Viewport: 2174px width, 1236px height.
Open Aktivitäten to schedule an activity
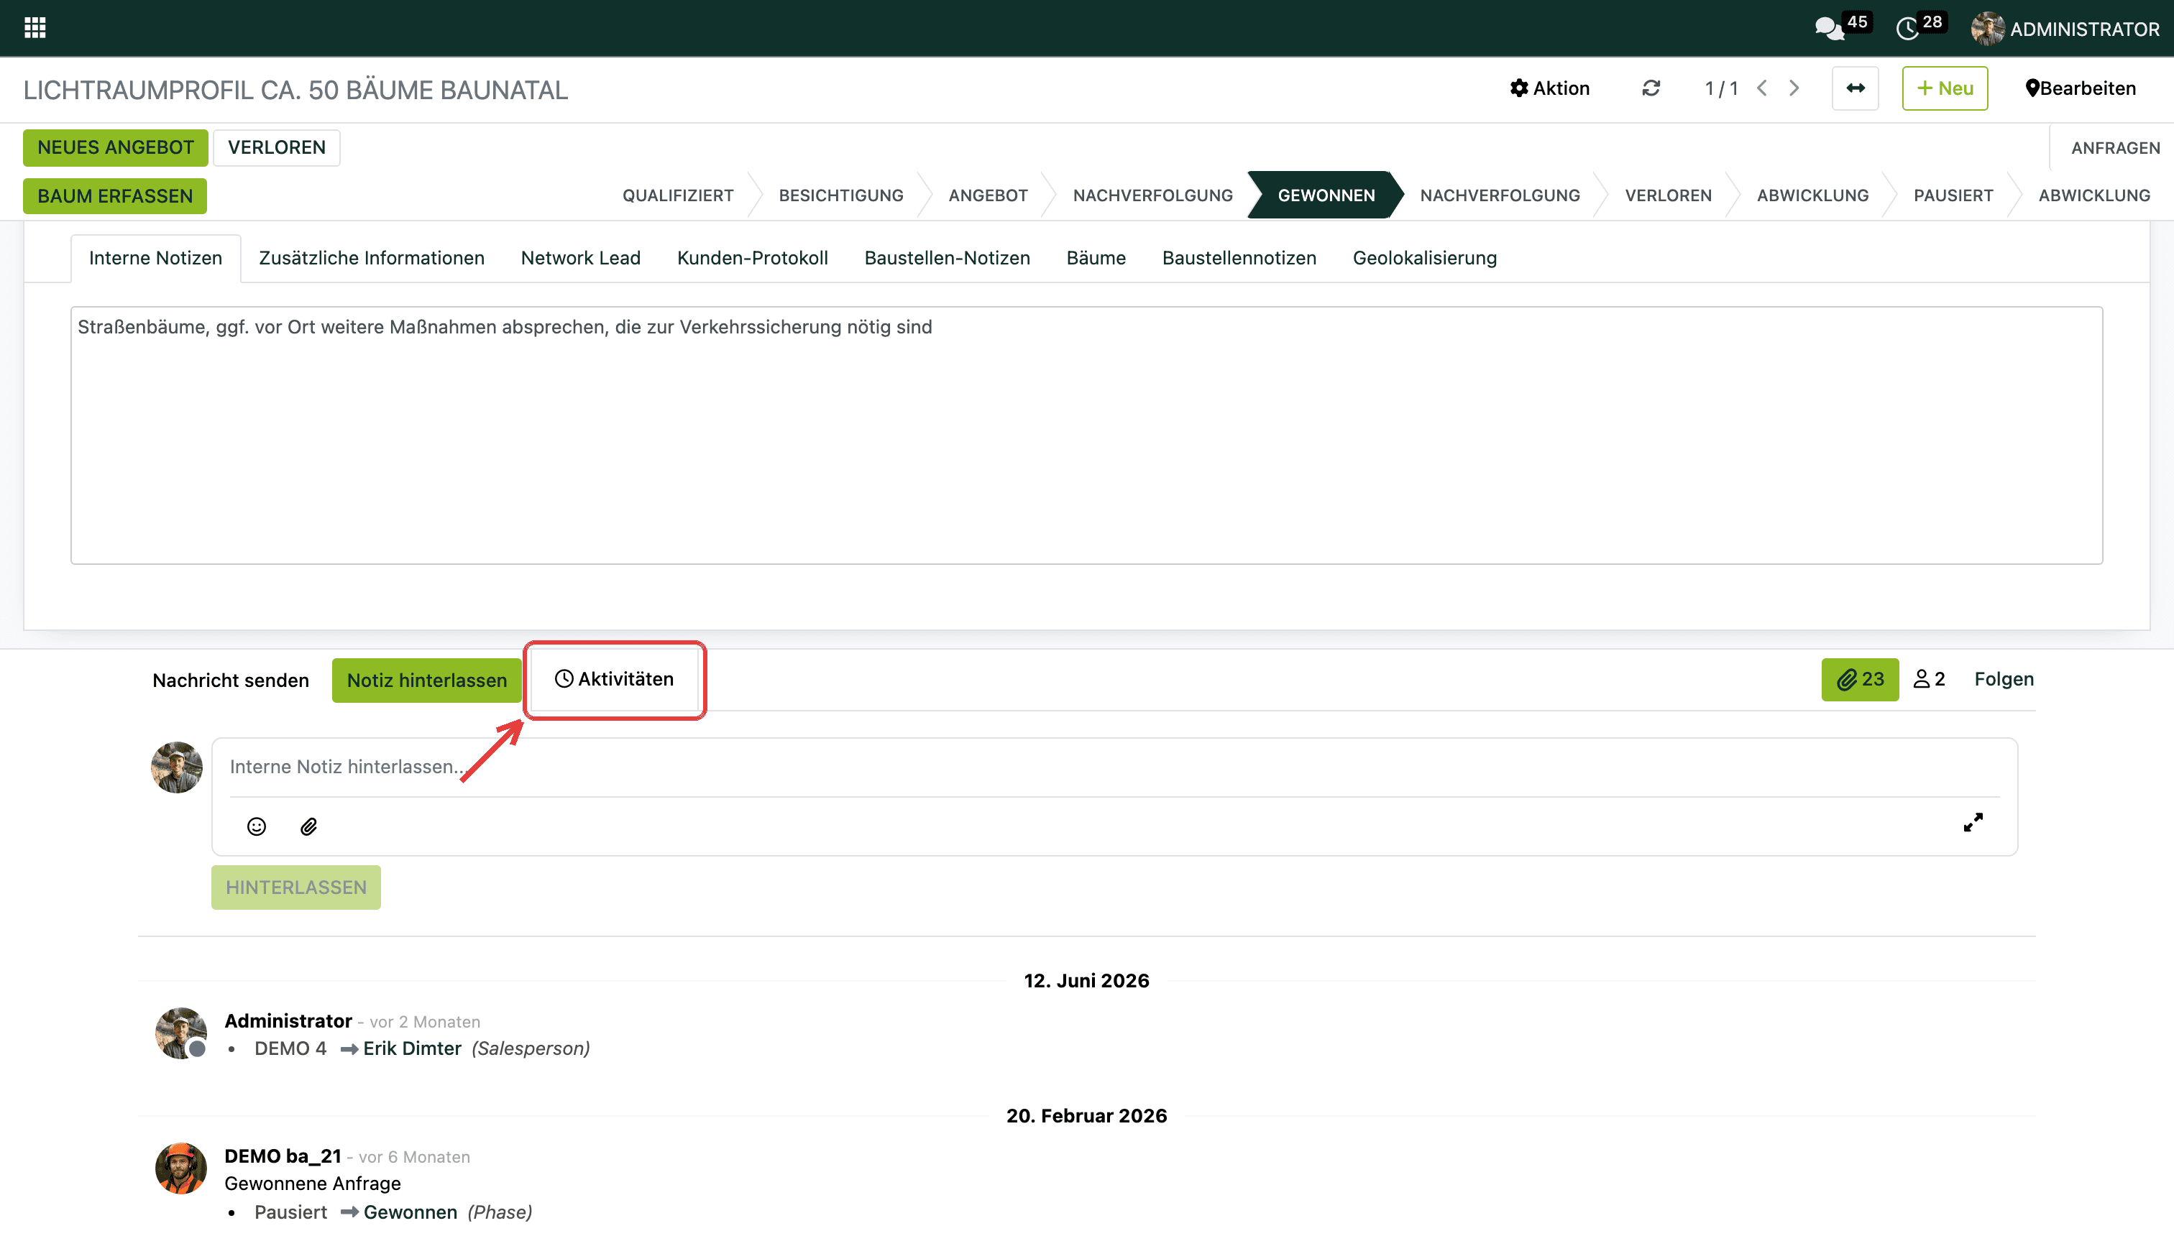tap(614, 679)
